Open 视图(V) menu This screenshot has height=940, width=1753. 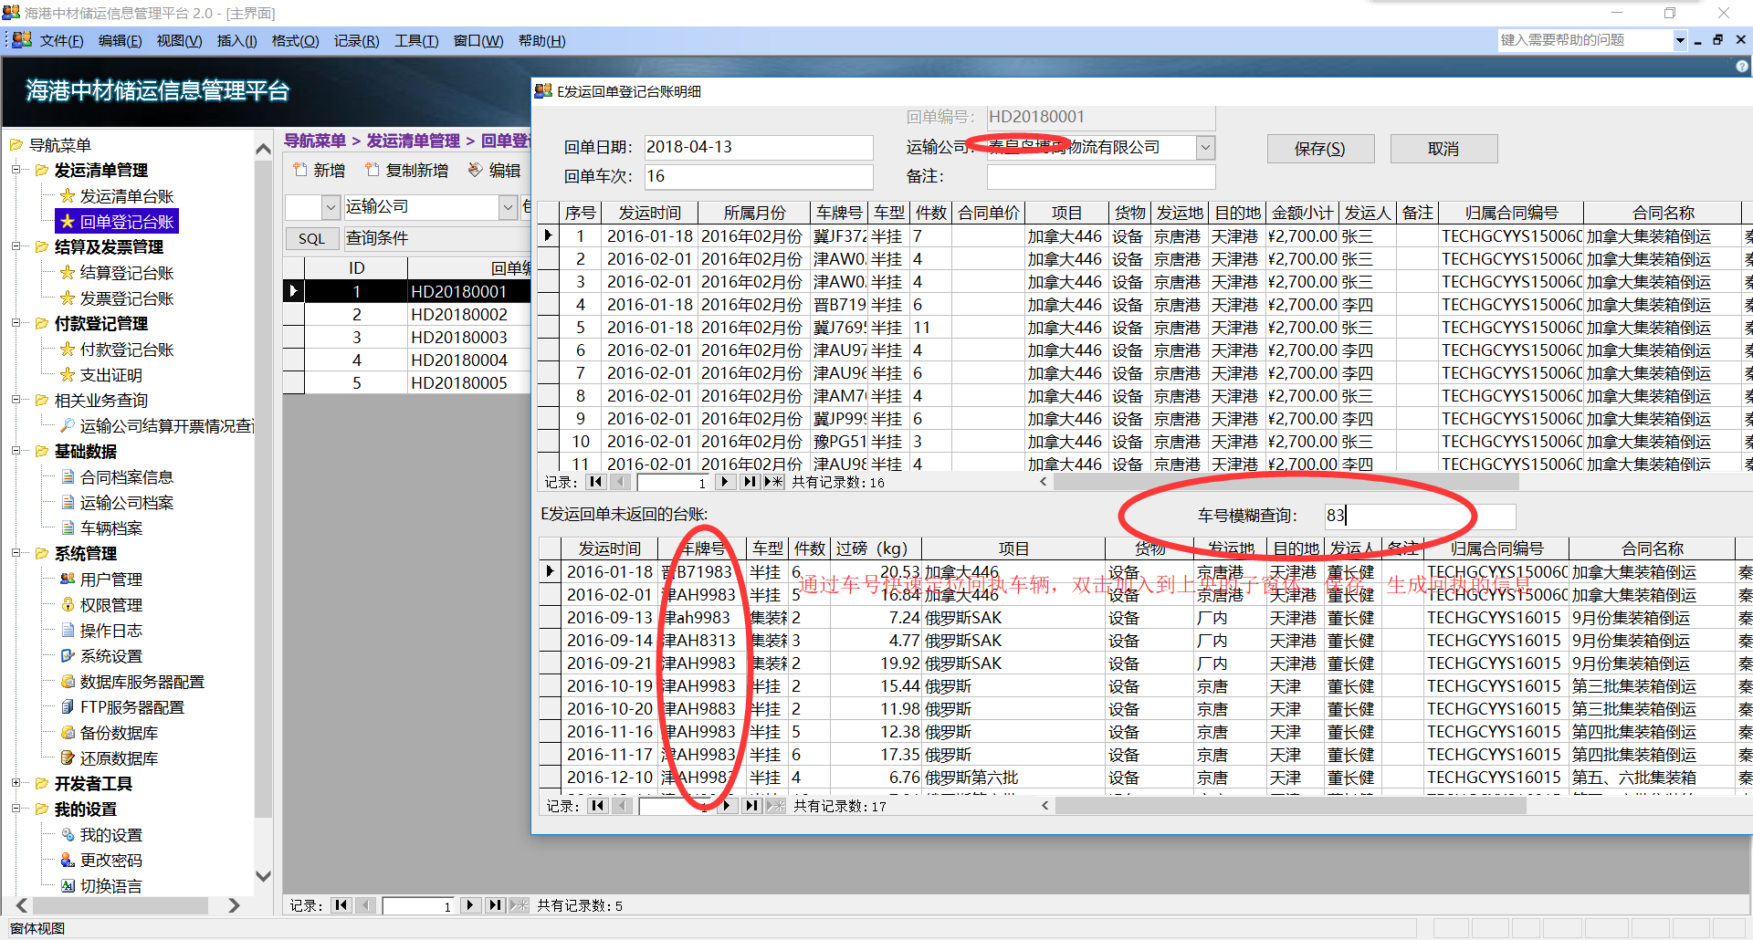tap(179, 41)
